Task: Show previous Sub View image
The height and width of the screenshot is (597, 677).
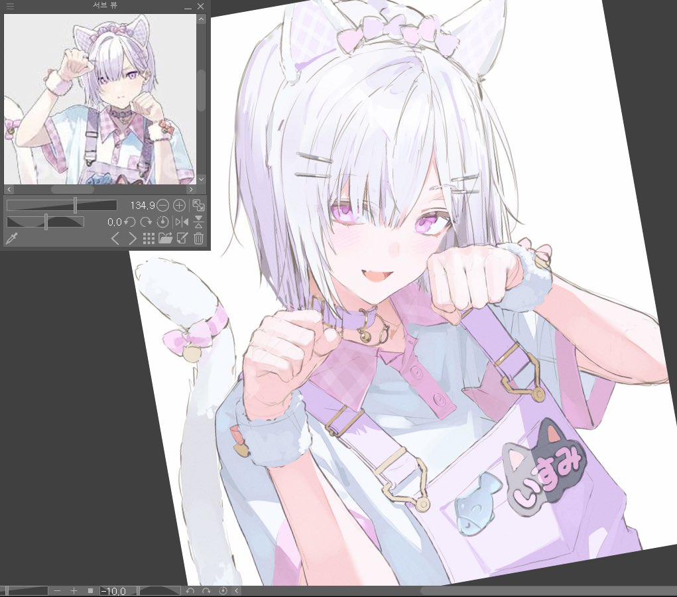Action: point(115,238)
